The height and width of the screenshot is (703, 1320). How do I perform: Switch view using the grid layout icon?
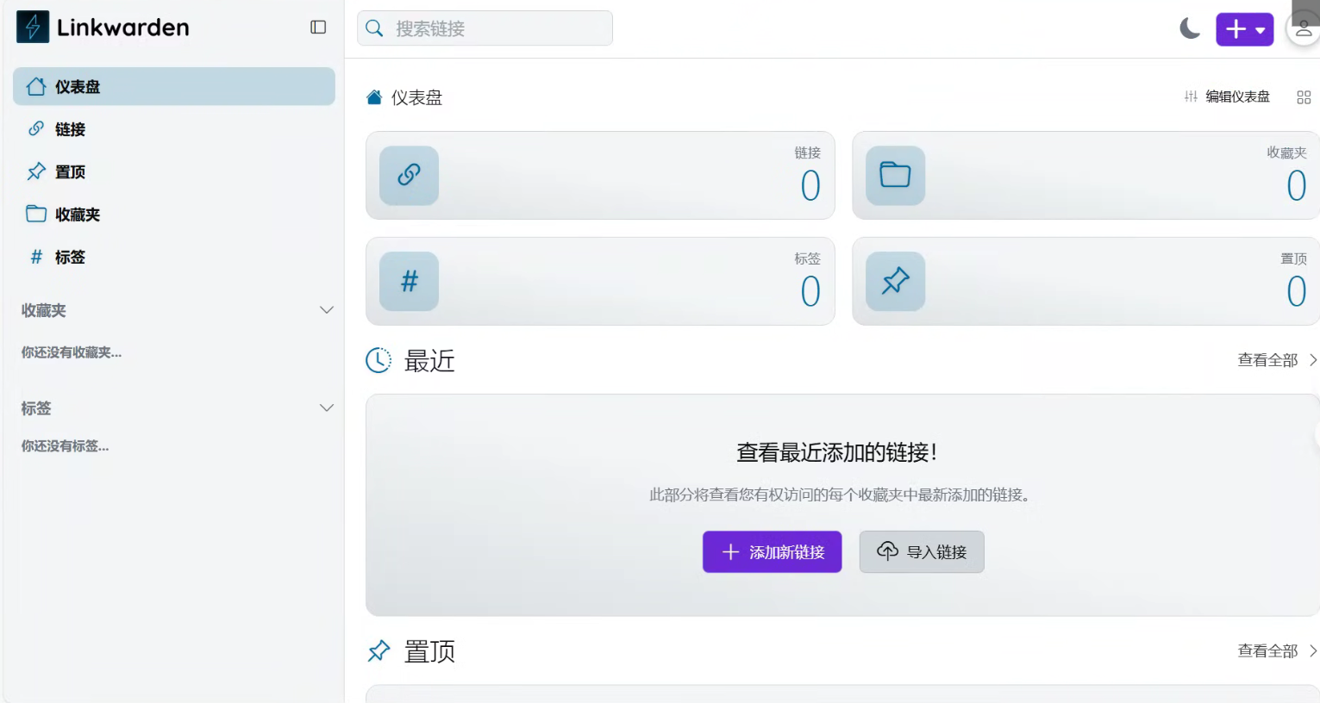(x=1304, y=97)
